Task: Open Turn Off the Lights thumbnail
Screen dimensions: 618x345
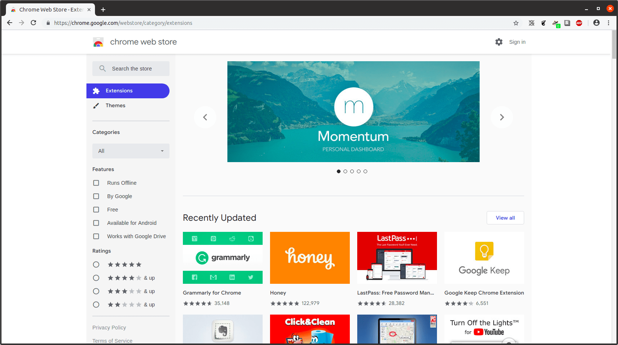Action: (484, 329)
